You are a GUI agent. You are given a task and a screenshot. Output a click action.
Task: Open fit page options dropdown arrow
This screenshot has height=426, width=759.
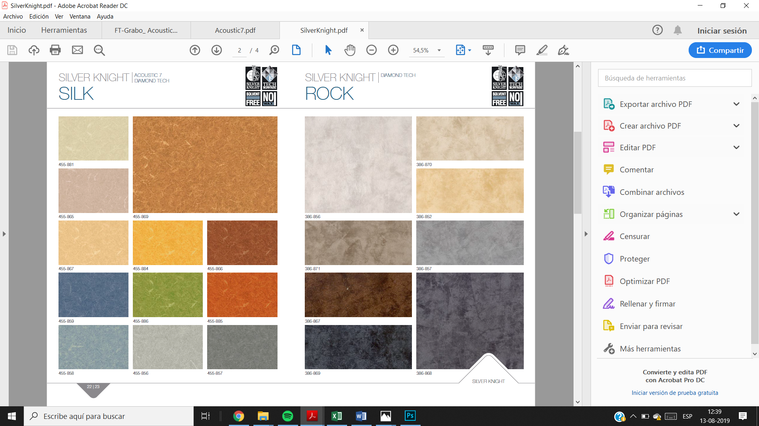pyautogui.click(x=470, y=50)
